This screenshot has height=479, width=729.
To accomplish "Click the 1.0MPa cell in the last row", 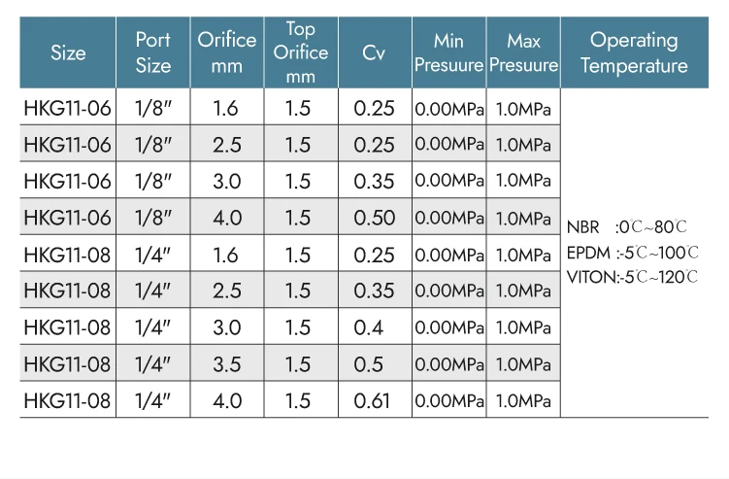I will [x=524, y=399].
